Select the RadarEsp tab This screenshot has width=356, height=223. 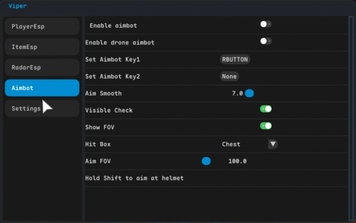[42, 68]
